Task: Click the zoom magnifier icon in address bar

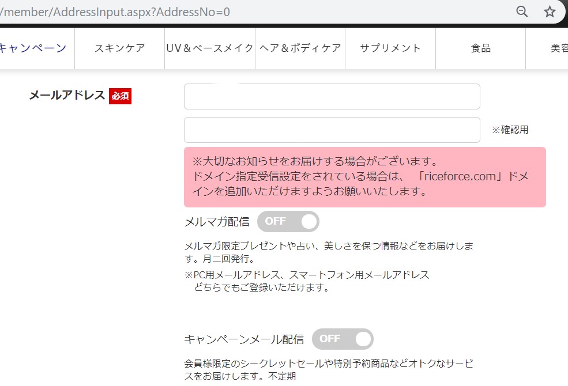Action: tap(522, 12)
